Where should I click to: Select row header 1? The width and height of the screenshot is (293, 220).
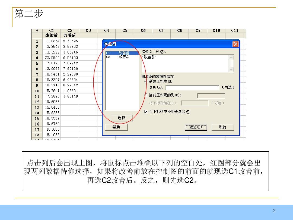pos(37,41)
